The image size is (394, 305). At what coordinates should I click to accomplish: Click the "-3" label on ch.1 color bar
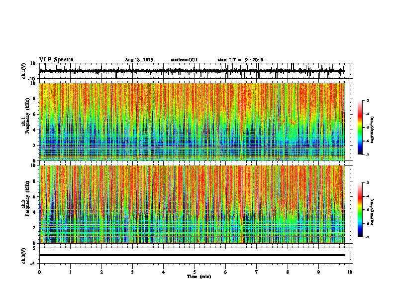click(x=367, y=100)
